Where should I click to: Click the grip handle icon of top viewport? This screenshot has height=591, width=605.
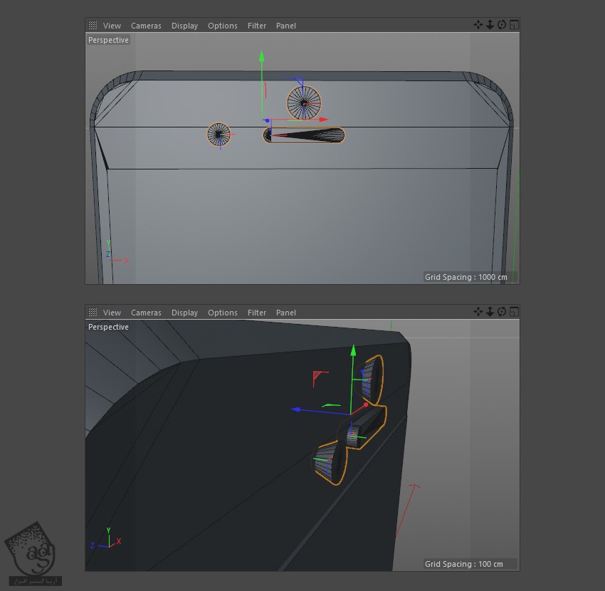(x=93, y=26)
